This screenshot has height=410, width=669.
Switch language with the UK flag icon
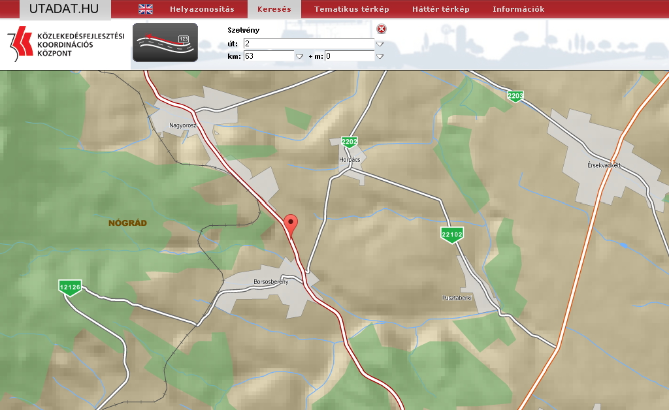pyautogui.click(x=146, y=9)
